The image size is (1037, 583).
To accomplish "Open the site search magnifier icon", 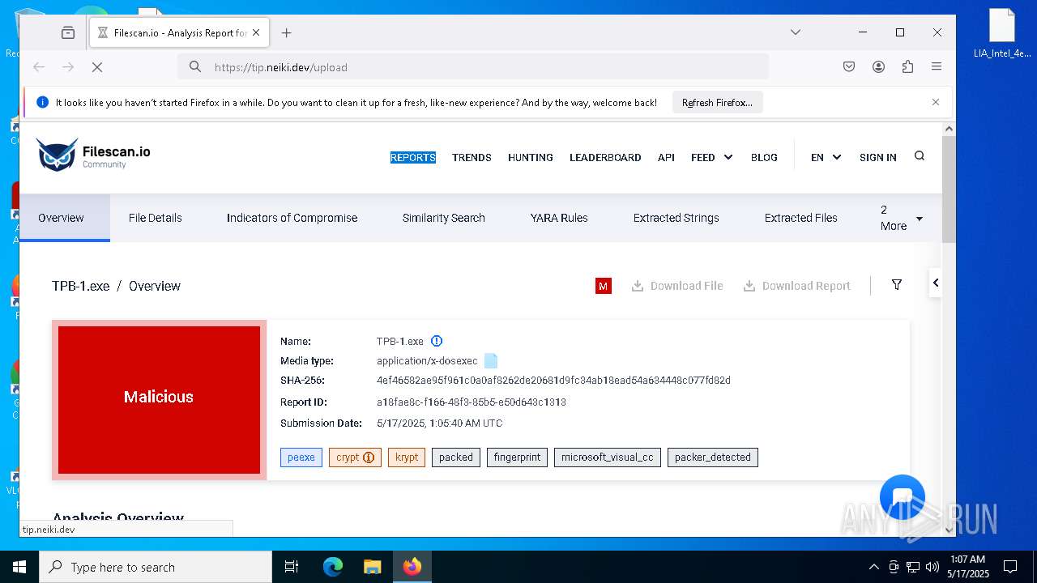I will (x=920, y=155).
